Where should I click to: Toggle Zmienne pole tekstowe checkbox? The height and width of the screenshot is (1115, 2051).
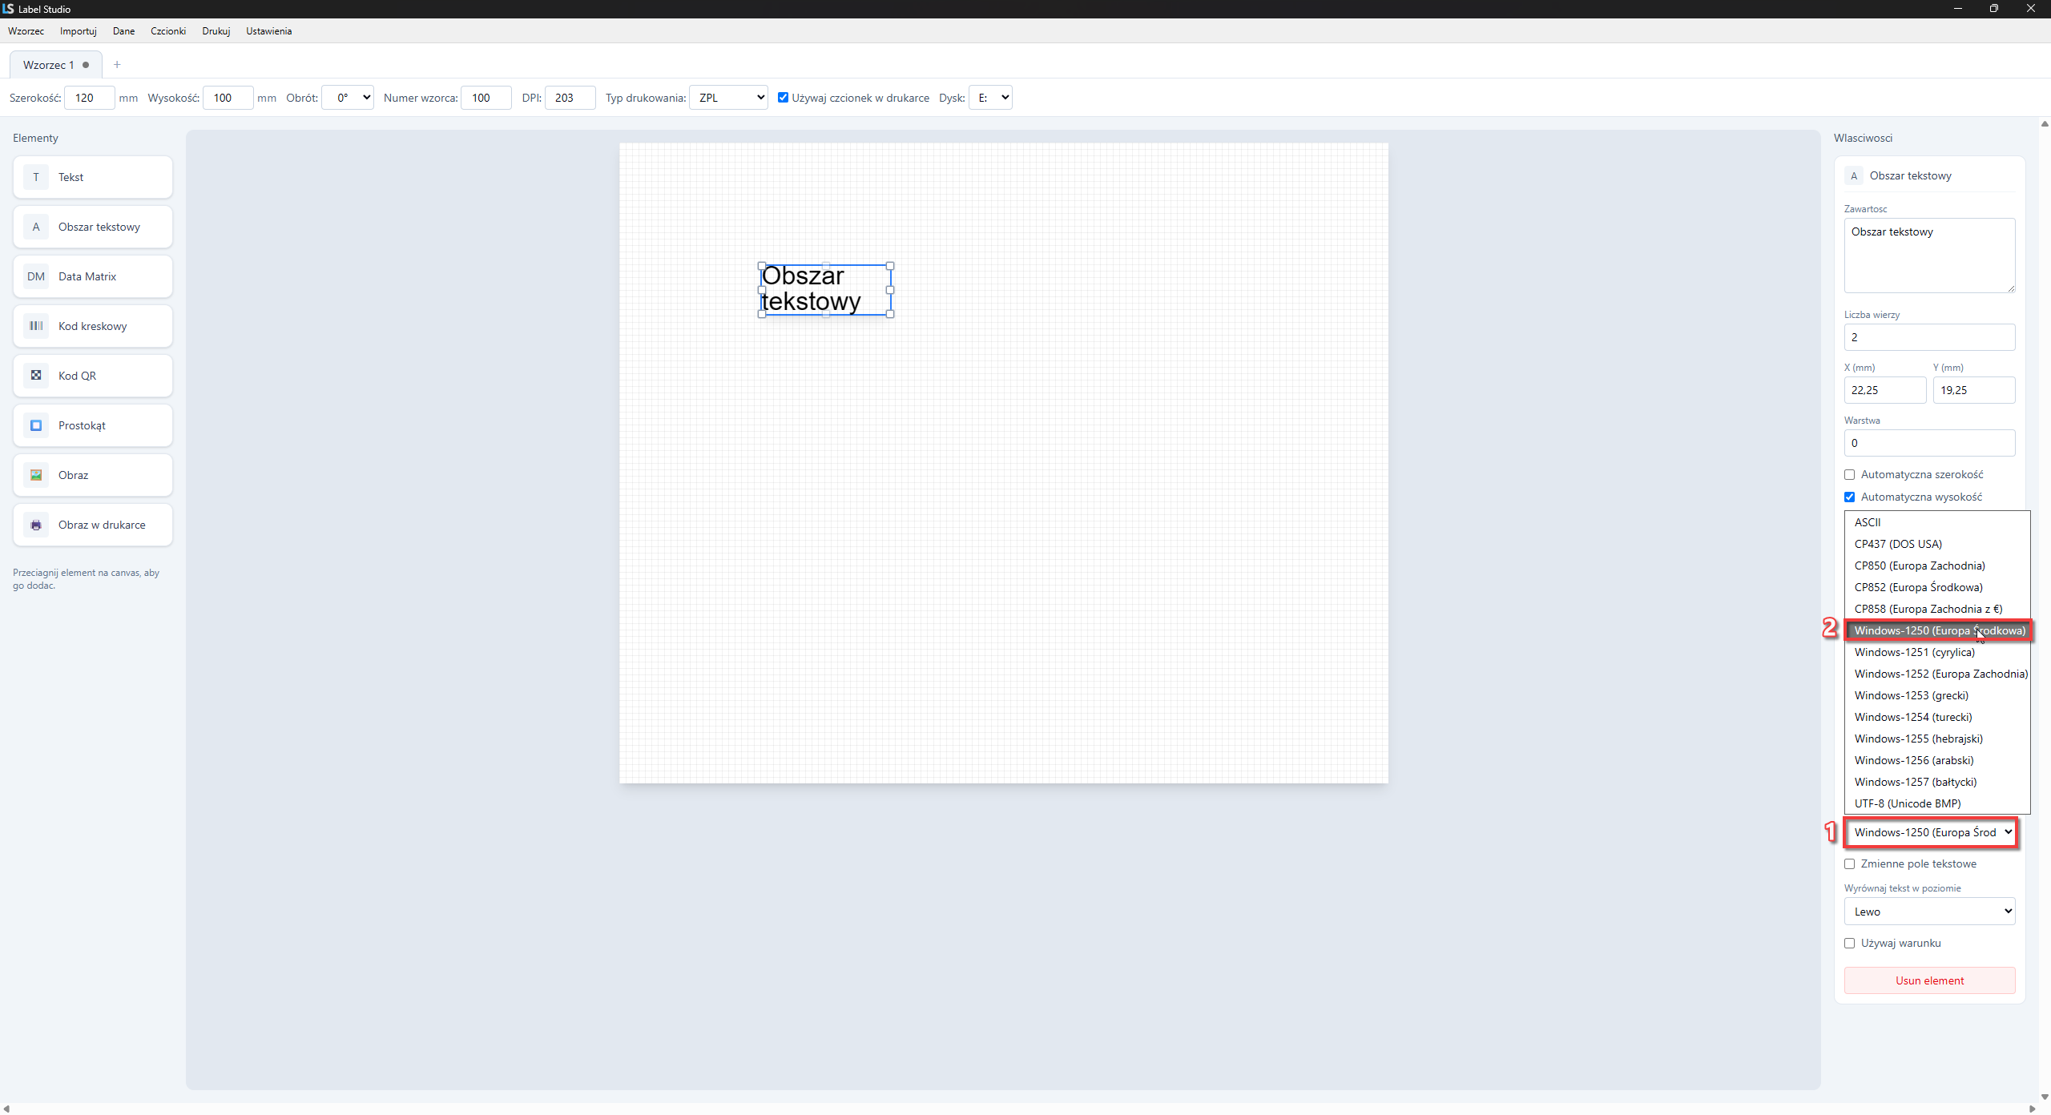click(1850, 864)
